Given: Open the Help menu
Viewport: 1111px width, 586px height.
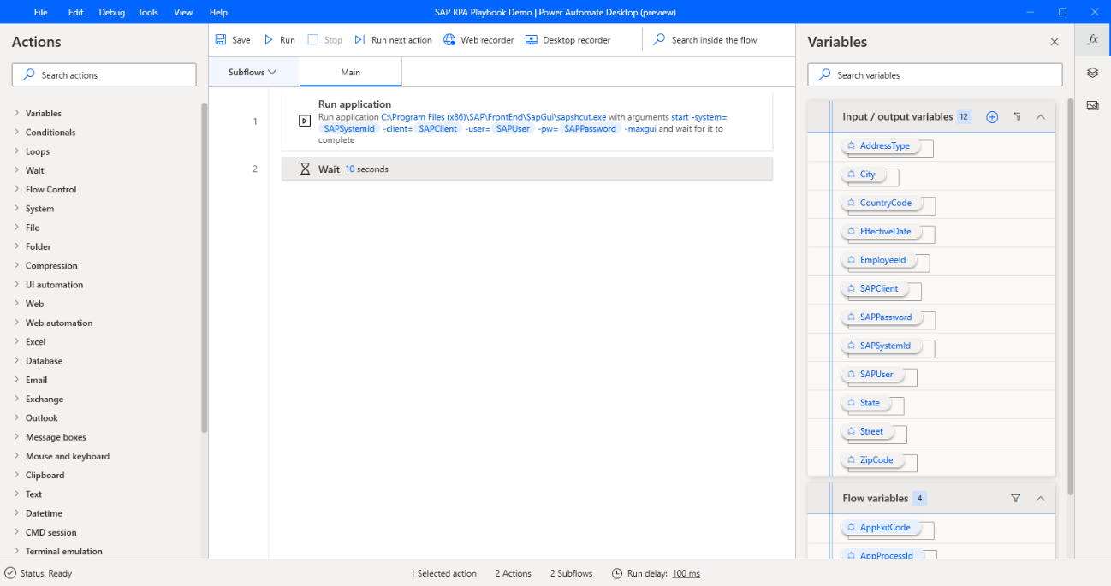Looking at the screenshot, I should tap(218, 12).
